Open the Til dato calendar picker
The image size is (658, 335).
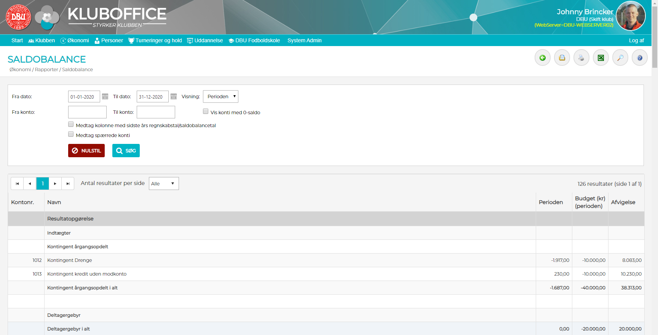174,97
